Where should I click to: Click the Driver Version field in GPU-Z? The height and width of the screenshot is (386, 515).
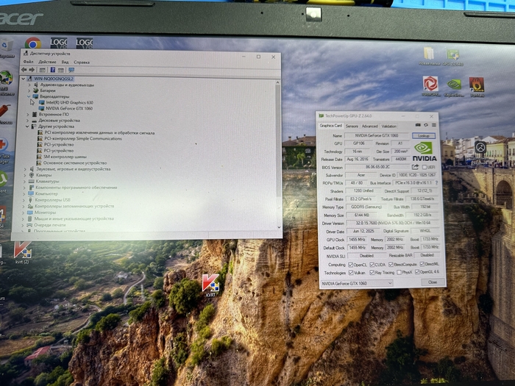[x=392, y=224]
